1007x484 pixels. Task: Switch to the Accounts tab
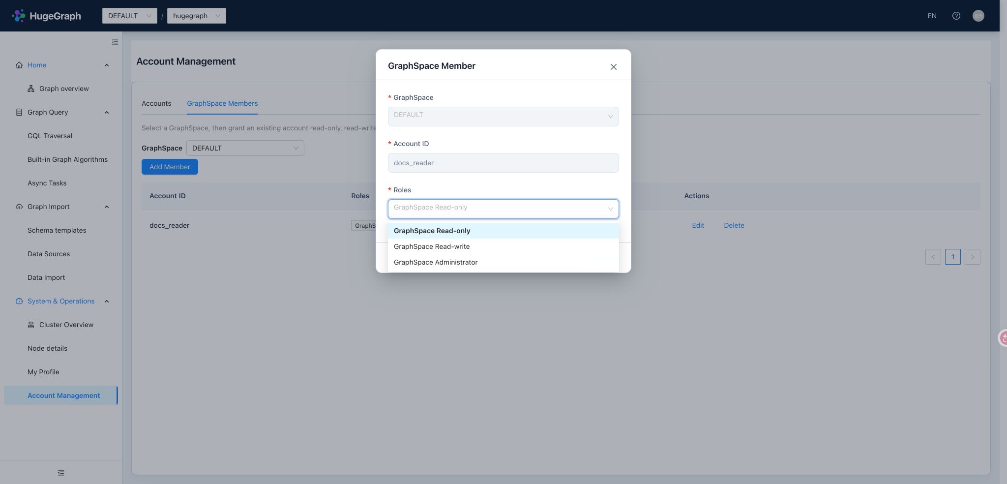point(156,103)
